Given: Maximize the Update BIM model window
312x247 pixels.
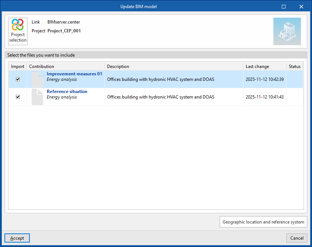Looking at the screenshot, I should point(284,7).
